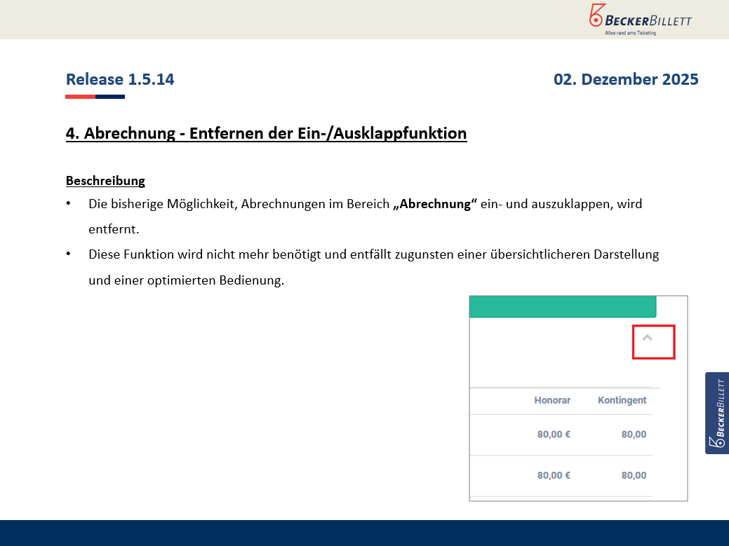Select the underlined section title about Ein-/Ausklappfunktion

click(x=266, y=133)
